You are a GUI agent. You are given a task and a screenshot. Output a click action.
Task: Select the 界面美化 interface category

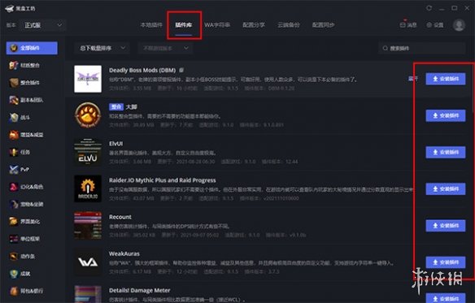(25, 222)
